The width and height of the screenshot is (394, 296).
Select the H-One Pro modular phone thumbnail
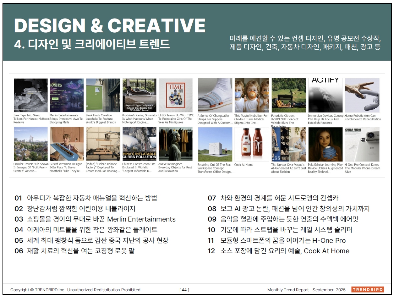tap(362, 144)
